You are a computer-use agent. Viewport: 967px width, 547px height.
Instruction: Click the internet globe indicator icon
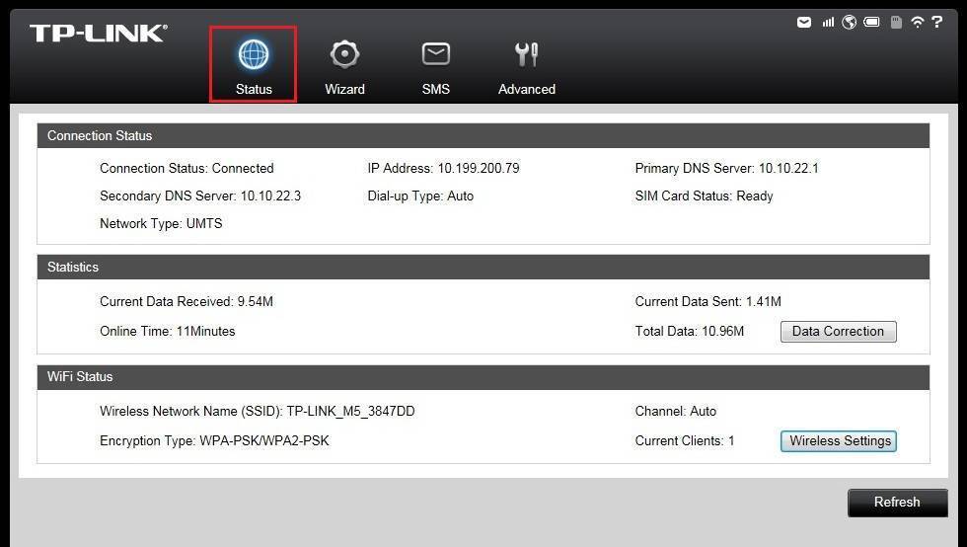pyautogui.click(x=850, y=23)
